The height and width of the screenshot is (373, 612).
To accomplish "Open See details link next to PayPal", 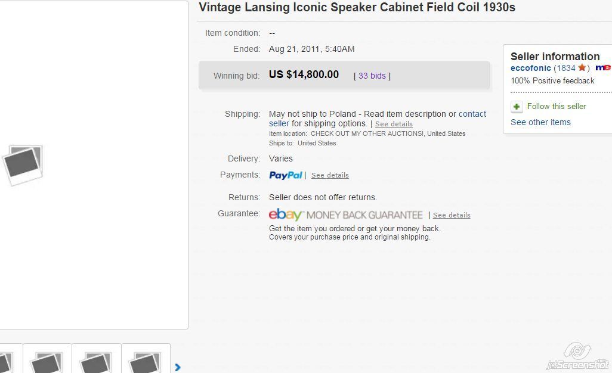I will pos(330,175).
